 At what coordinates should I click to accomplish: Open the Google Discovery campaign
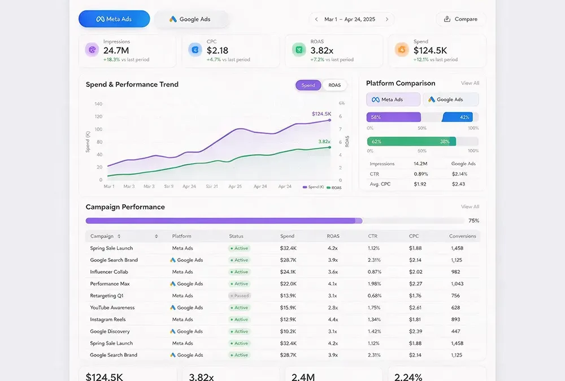coord(110,331)
